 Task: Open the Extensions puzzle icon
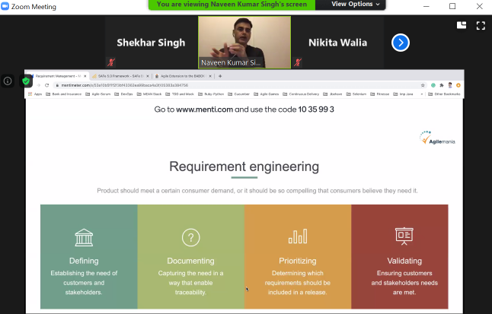coord(442,85)
